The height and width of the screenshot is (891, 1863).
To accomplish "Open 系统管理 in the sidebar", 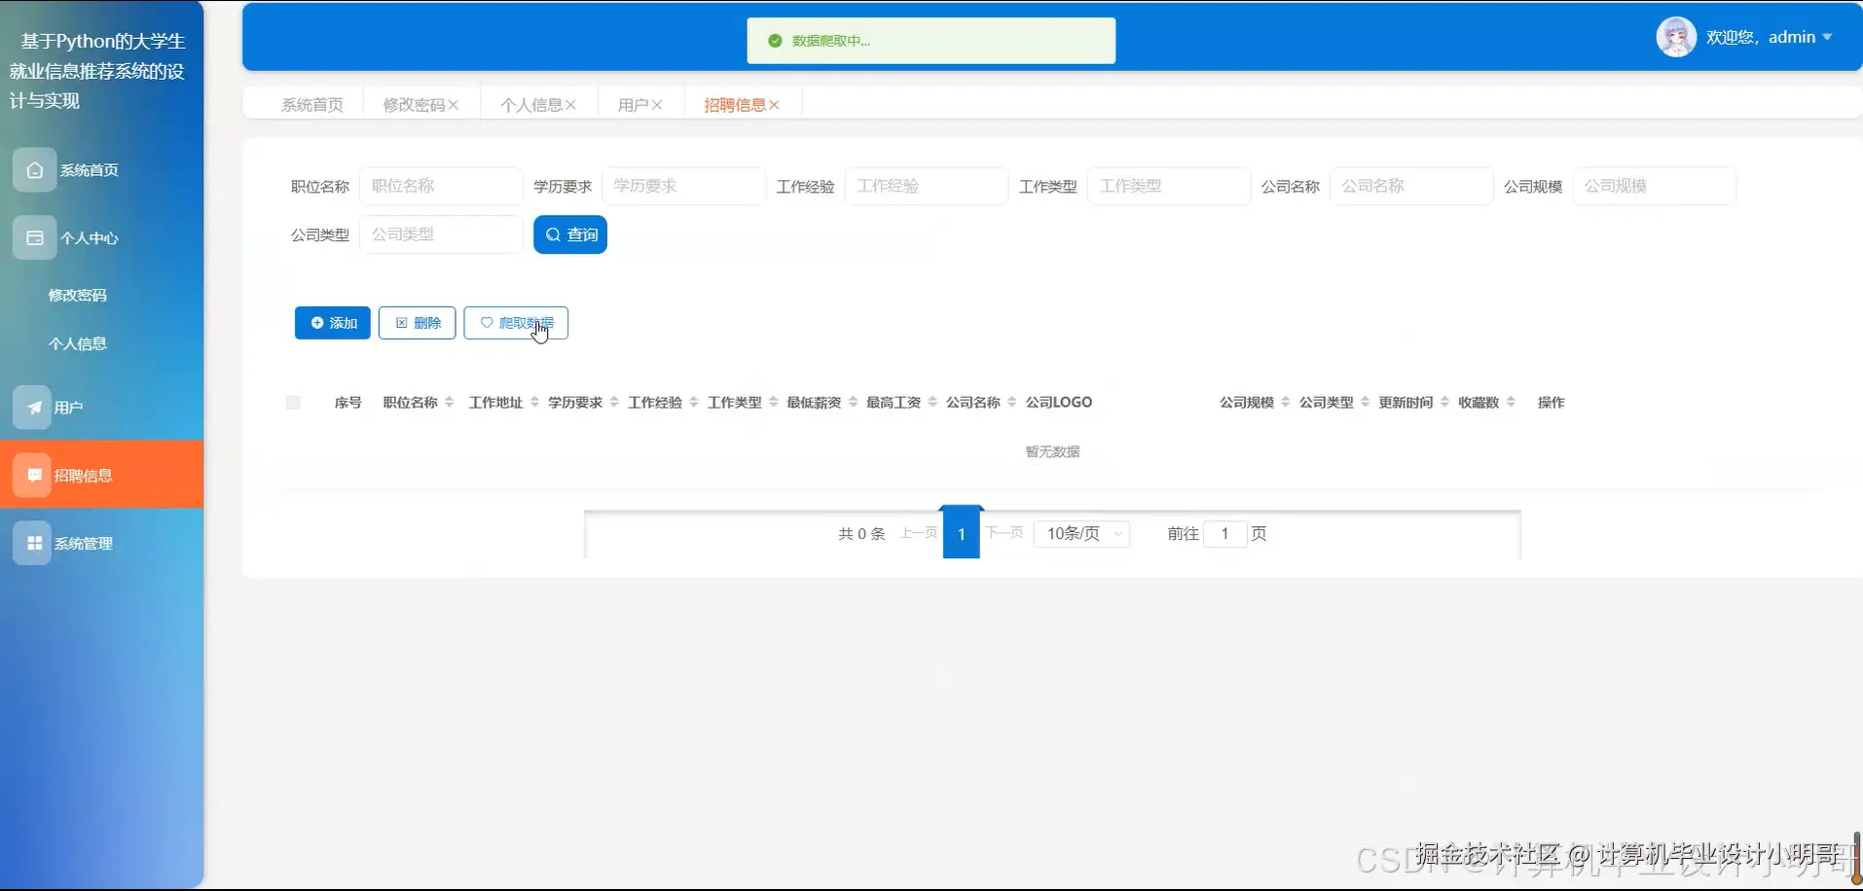I will pyautogui.click(x=83, y=543).
